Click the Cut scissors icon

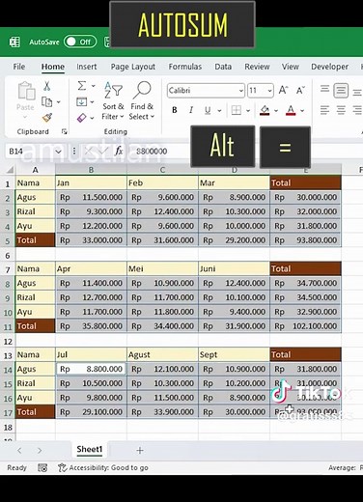pyautogui.click(x=47, y=86)
